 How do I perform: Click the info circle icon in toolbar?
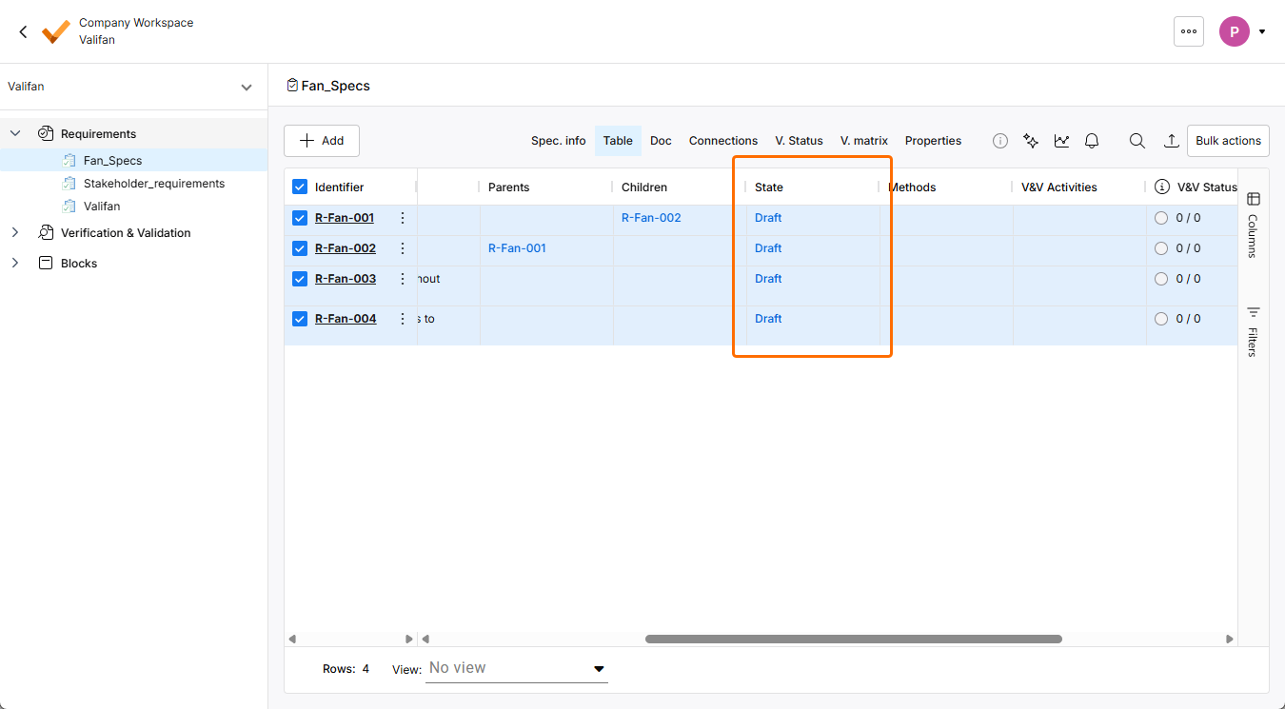[1000, 141]
